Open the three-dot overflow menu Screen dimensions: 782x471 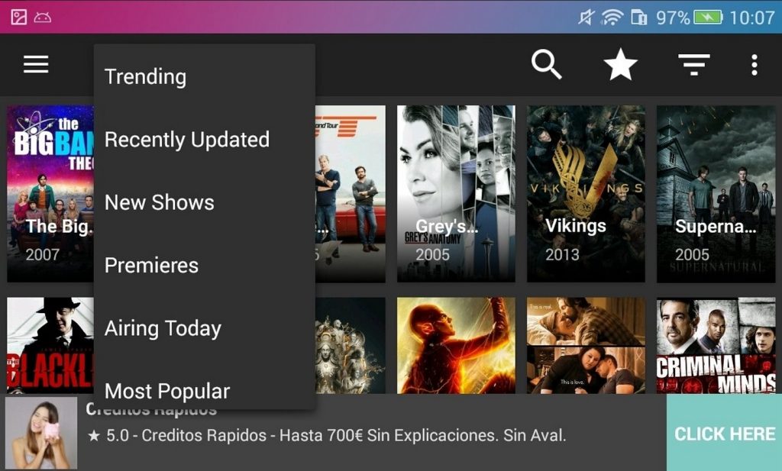[x=755, y=65]
